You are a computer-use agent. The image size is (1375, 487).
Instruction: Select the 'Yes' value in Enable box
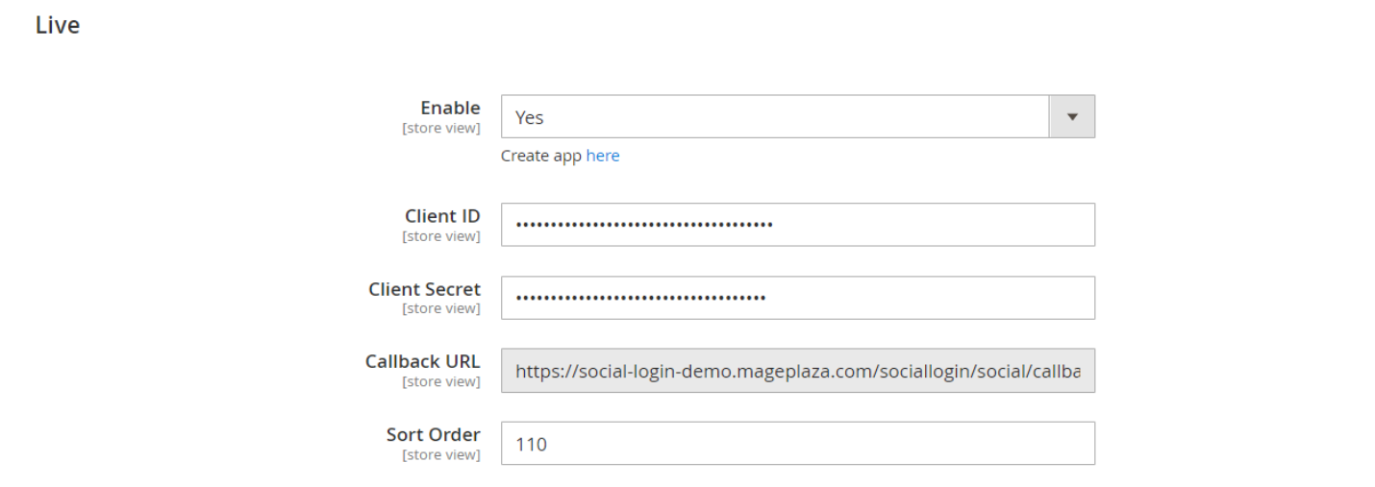tap(530, 117)
